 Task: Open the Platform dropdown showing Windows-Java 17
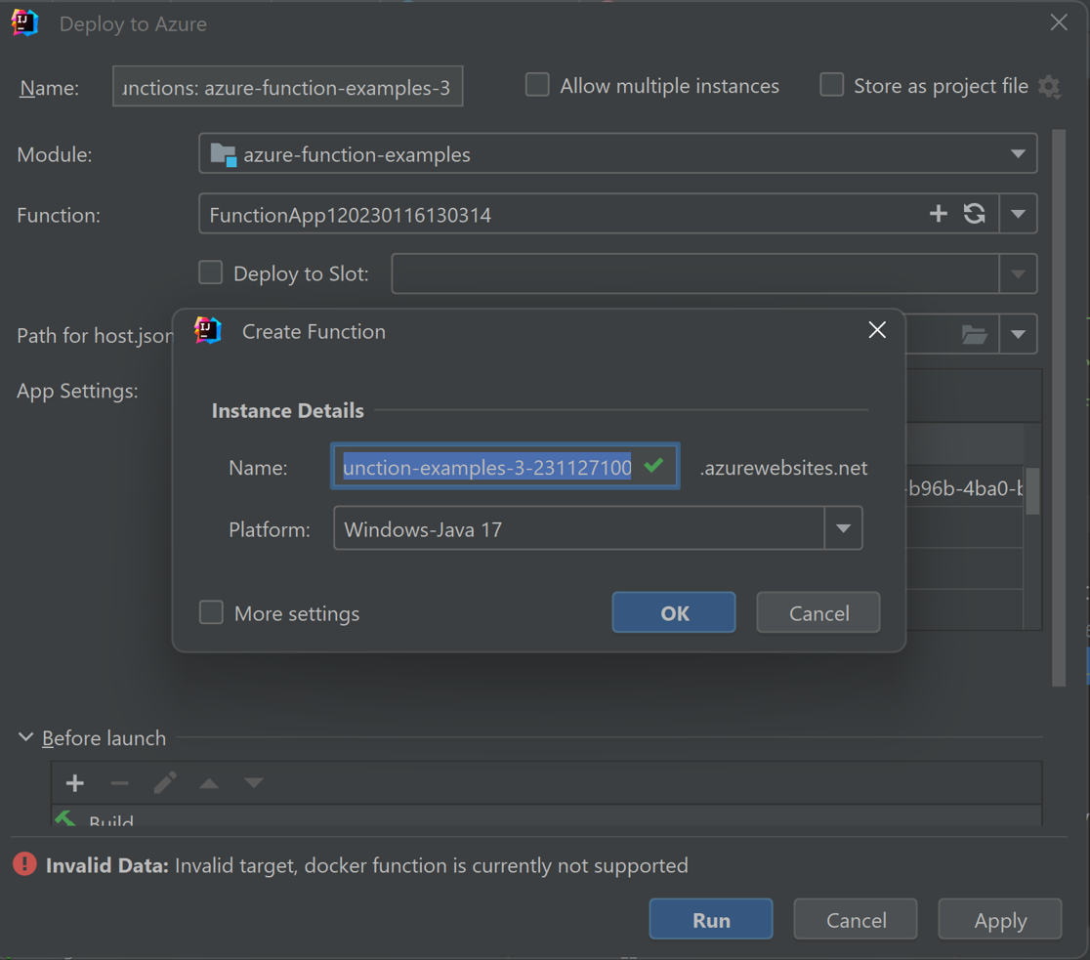[x=843, y=528]
